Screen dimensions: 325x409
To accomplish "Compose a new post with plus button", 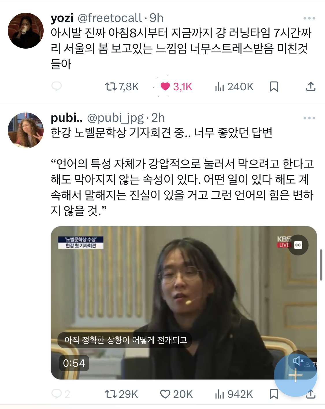I will 295,375.
